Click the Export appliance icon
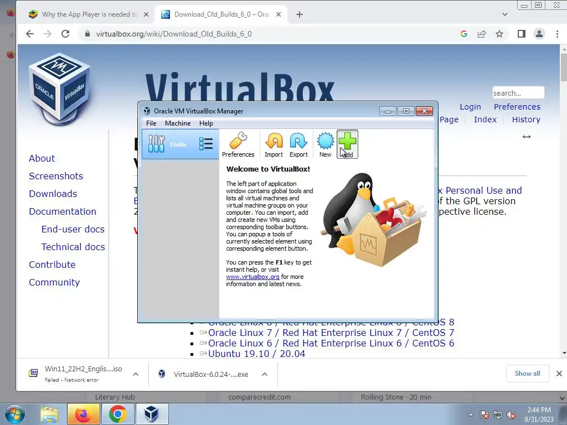This screenshot has width=567, height=425. [298, 144]
